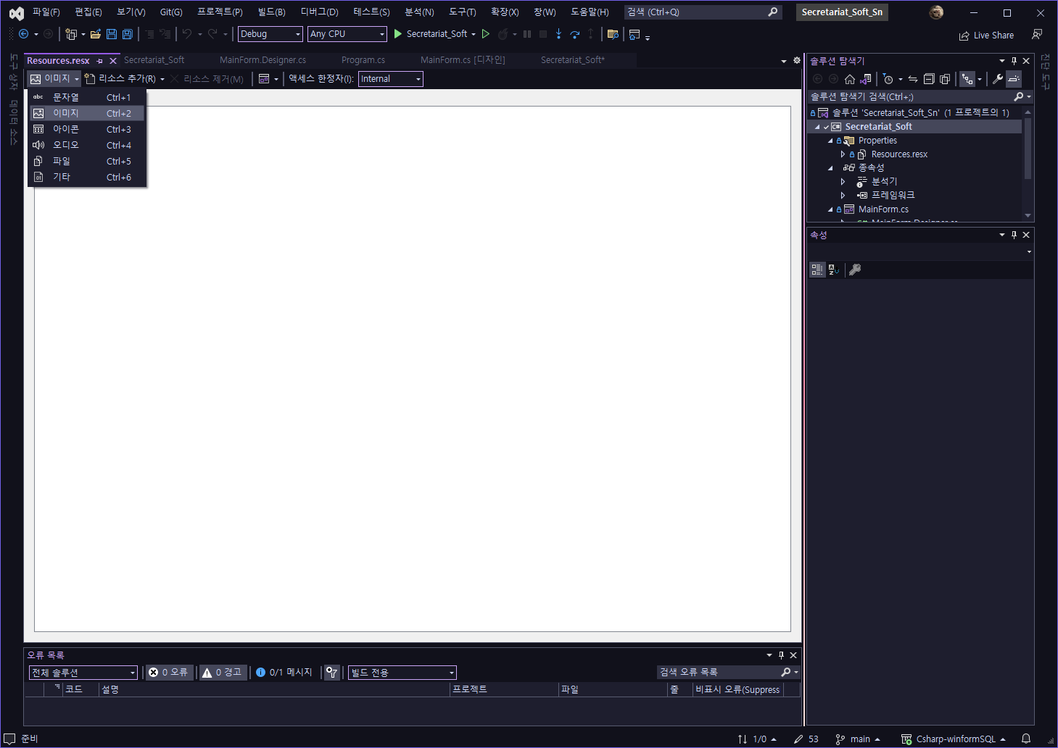This screenshot has width=1058, height=748.
Task: Click Pending Changes Filter clock icon
Action: tap(888, 79)
